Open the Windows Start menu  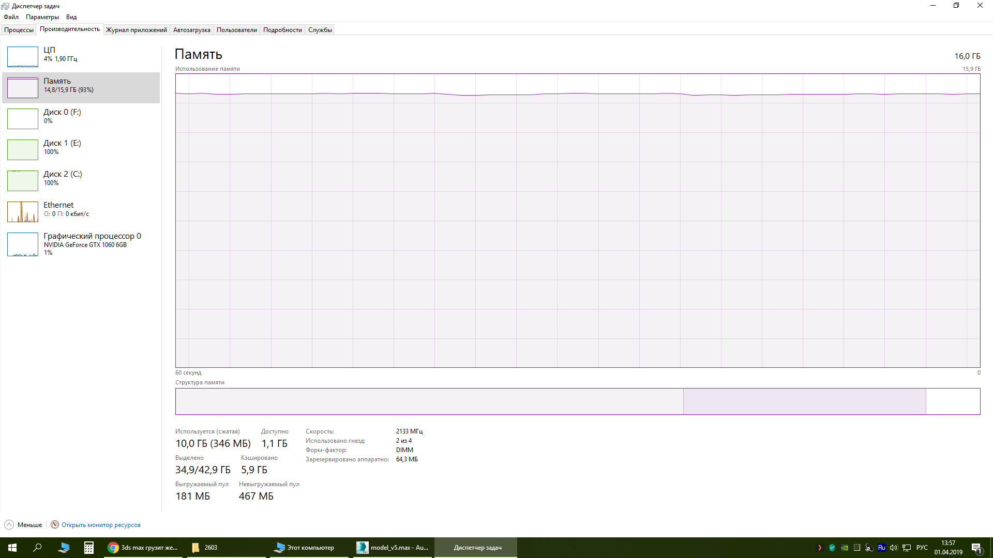click(x=12, y=548)
